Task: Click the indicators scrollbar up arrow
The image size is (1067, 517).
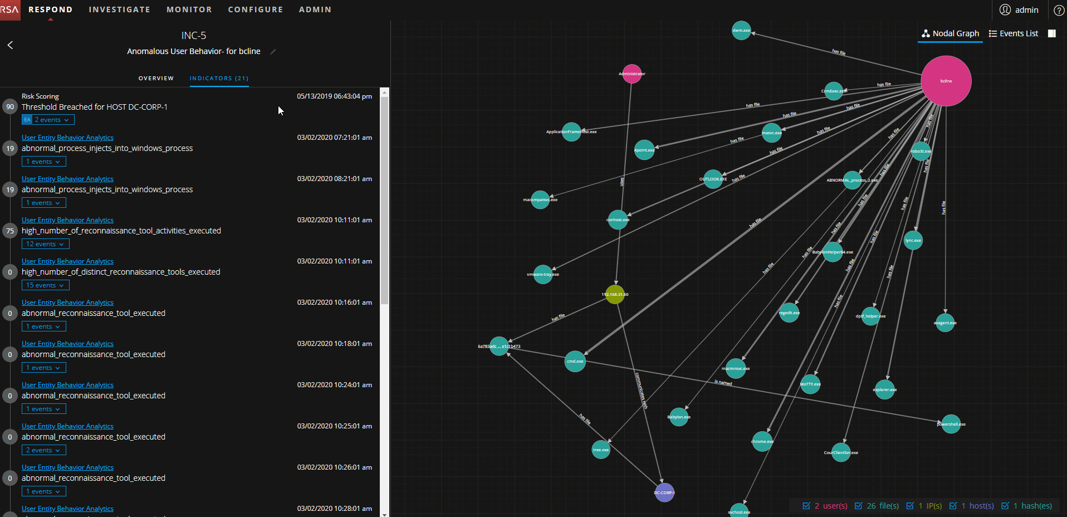Action: (x=384, y=92)
